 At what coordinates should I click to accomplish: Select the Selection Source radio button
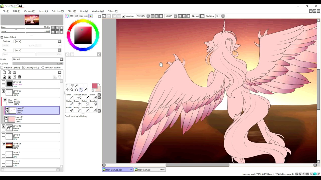[43, 67]
